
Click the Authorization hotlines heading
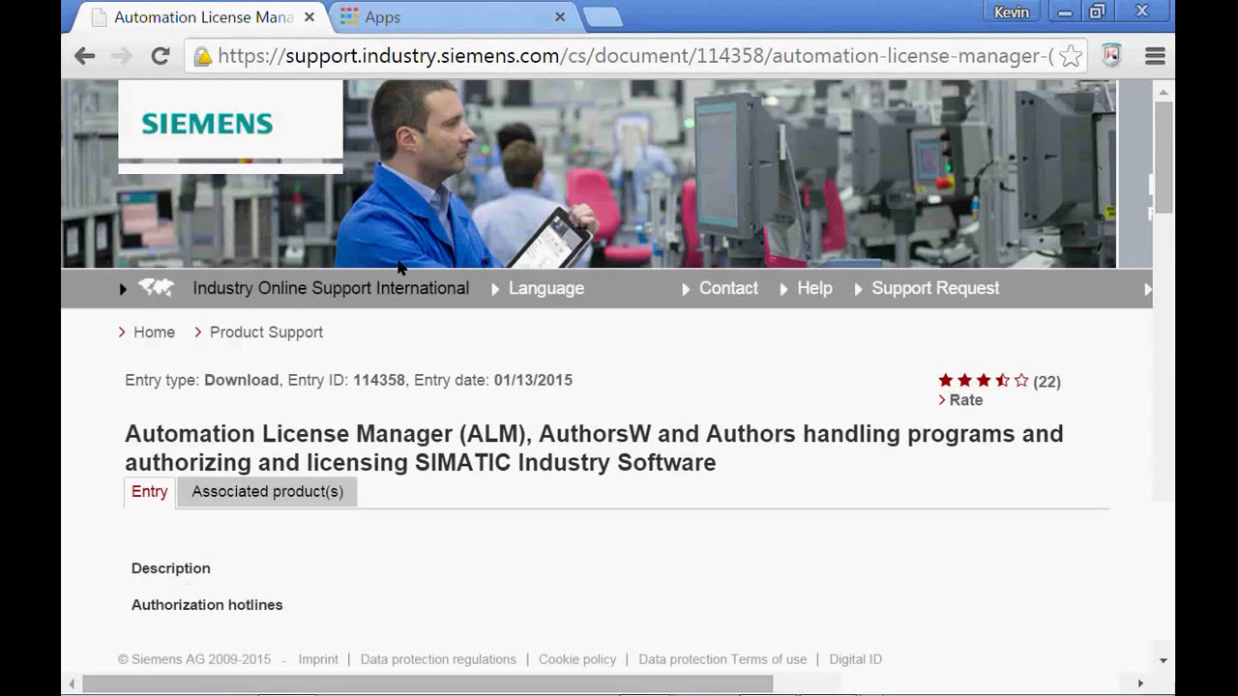(x=207, y=605)
